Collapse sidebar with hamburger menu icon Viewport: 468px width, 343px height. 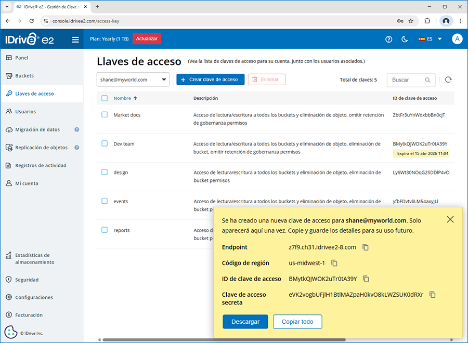tap(75, 39)
